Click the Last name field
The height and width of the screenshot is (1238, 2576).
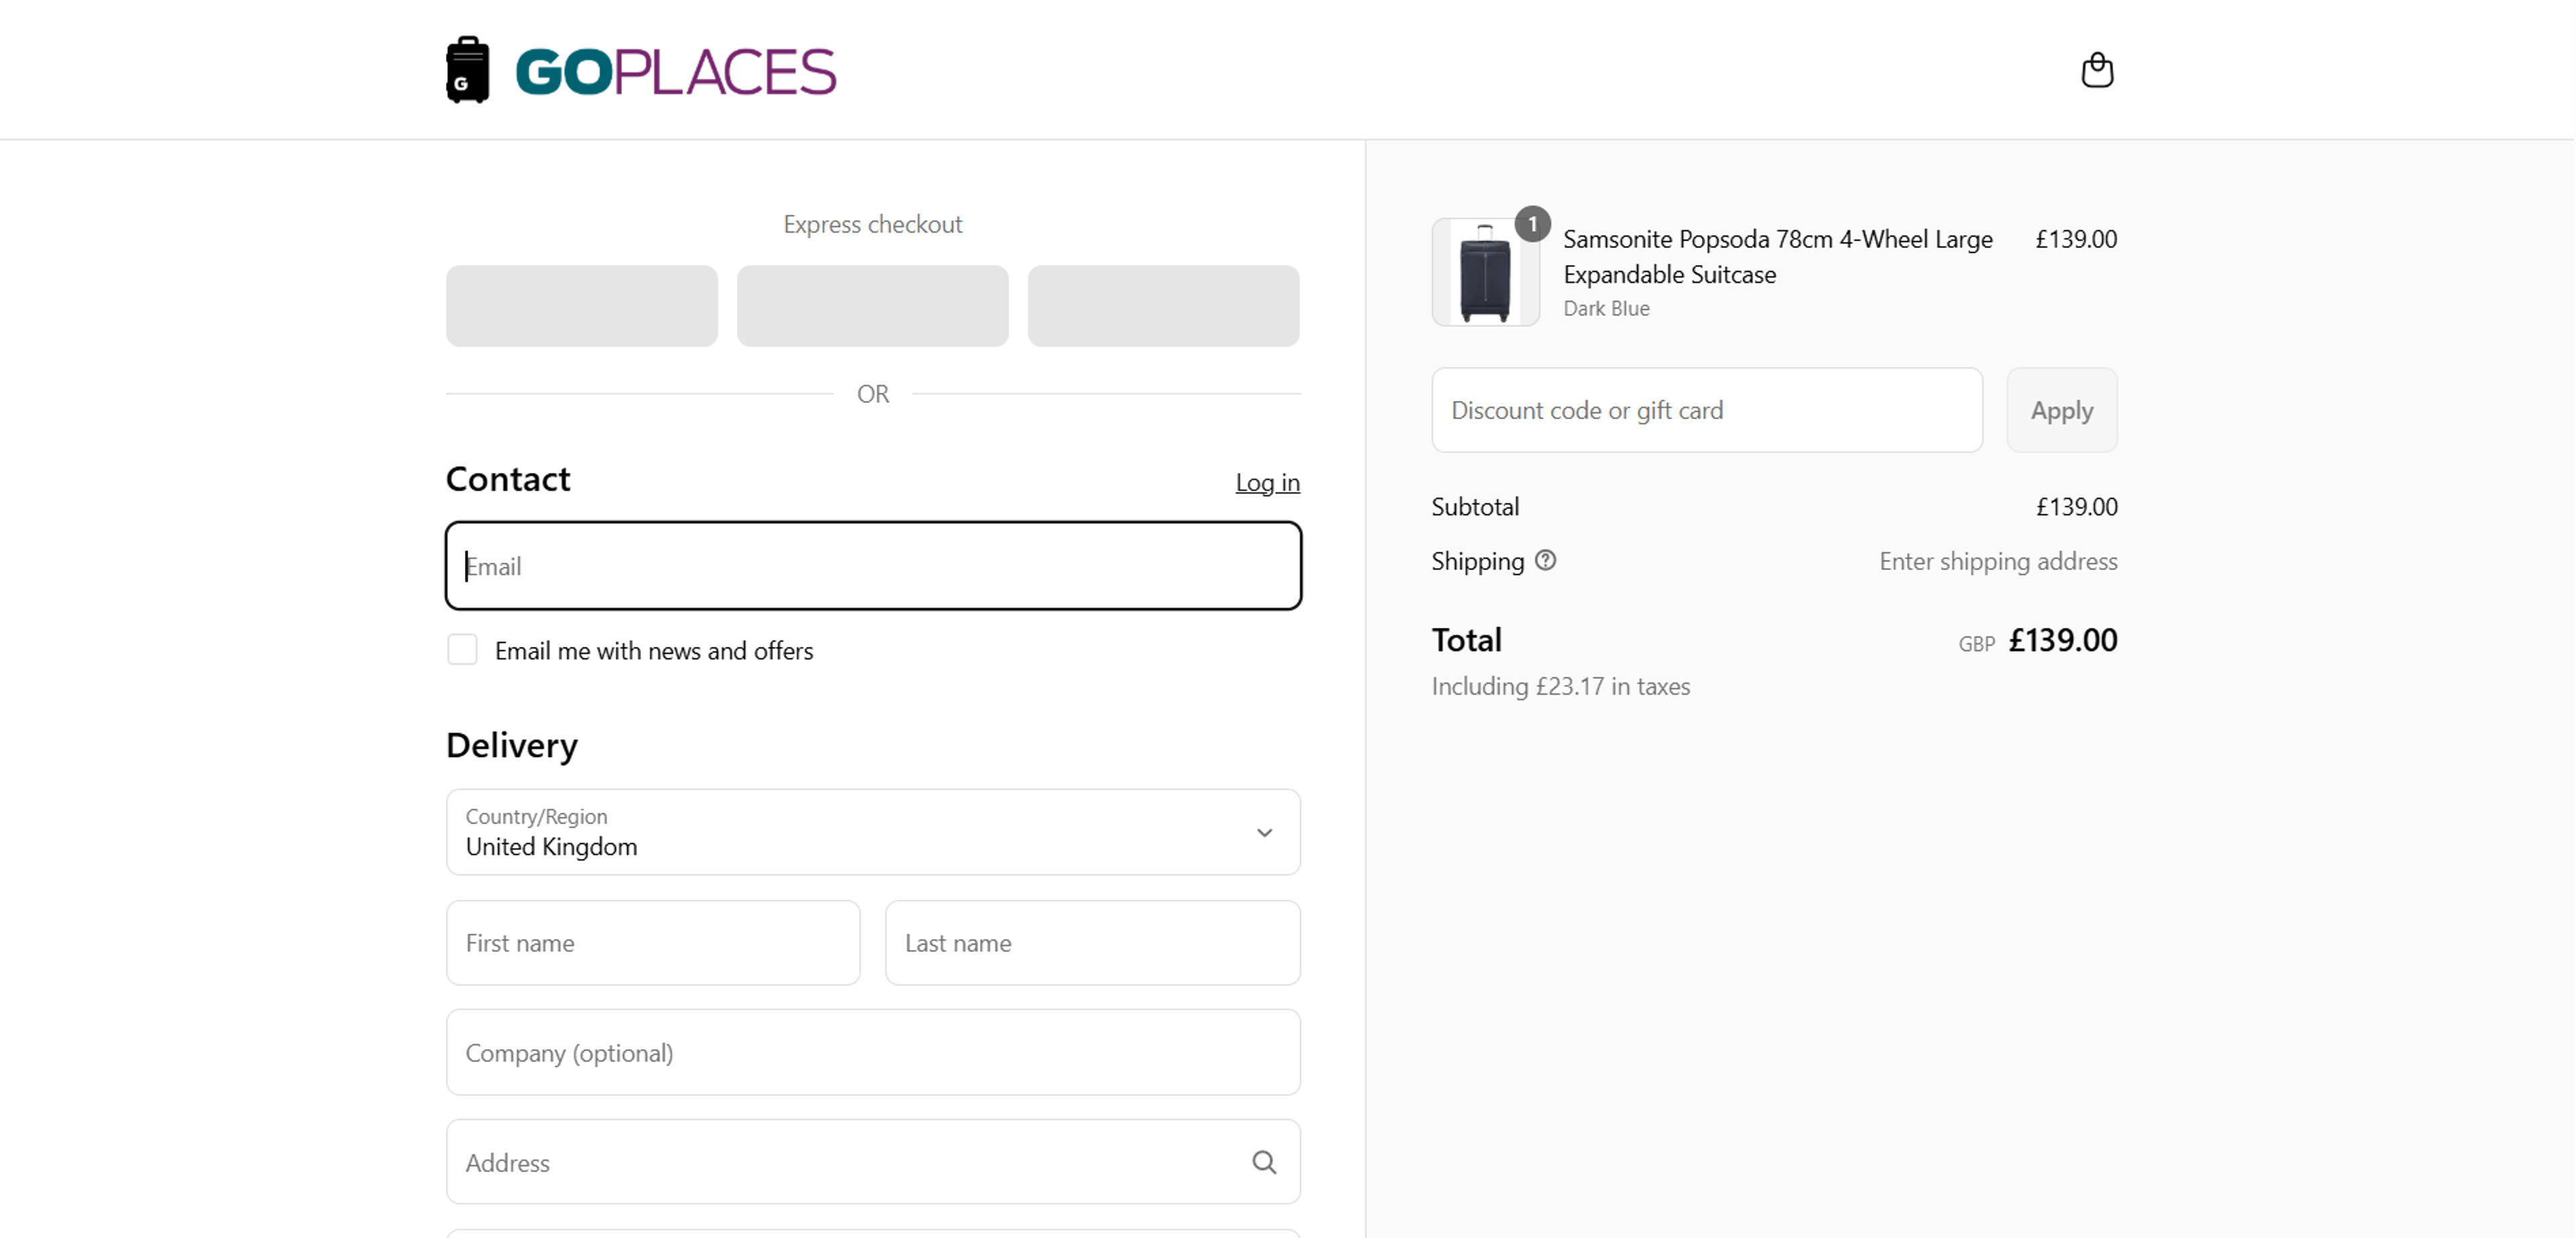pos(1092,943)
